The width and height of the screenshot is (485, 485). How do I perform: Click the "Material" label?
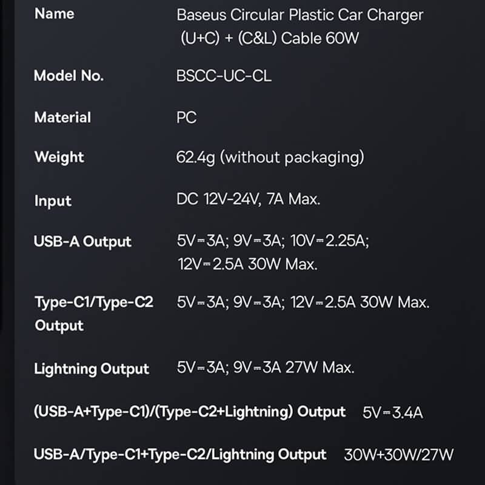pos(62,117)
